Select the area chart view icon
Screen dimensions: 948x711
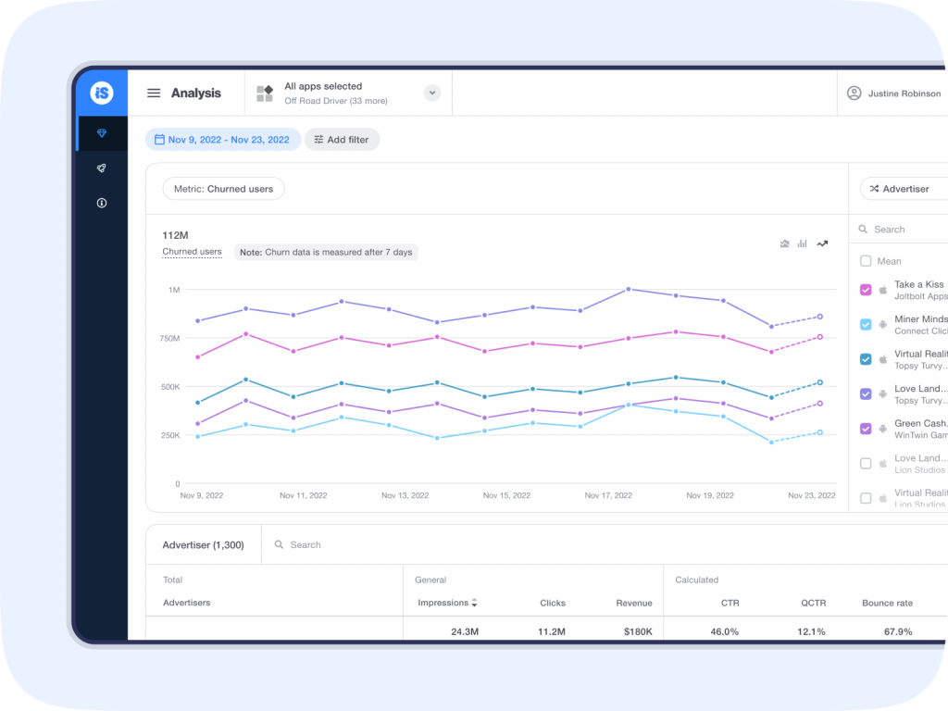(783, 243)
